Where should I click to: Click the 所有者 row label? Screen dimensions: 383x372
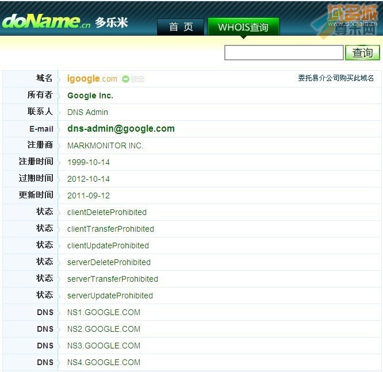(x=40, y=95)
